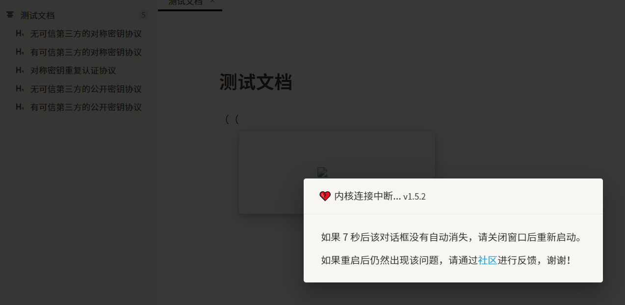Jump to heading 有可信第三方的对称密钥协议 in outline
625x305 pixels.
(x=86, y=52)
